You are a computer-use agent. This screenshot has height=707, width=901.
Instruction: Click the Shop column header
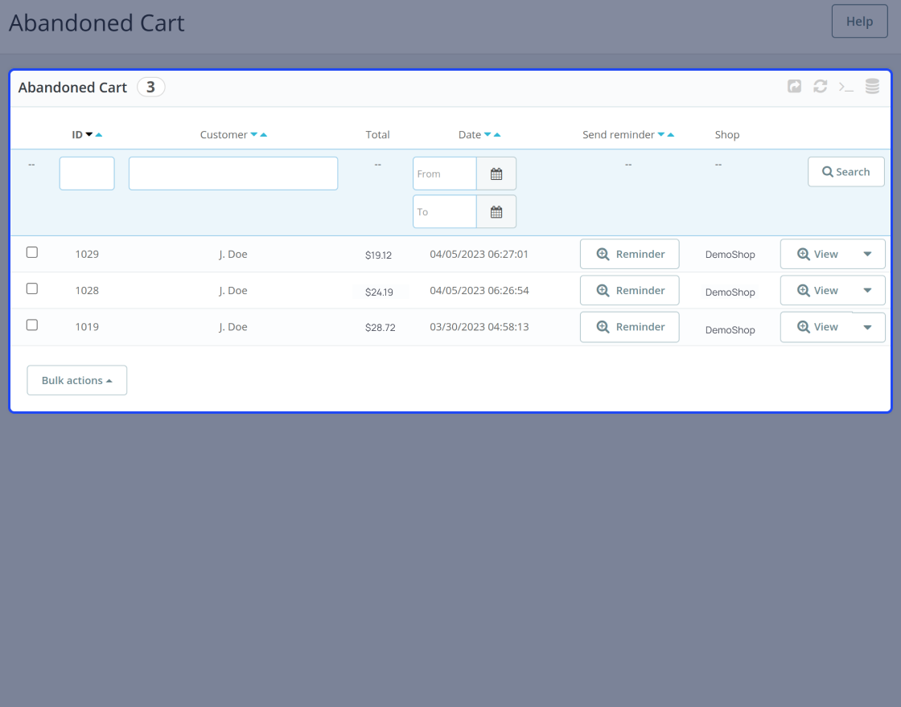[x=727, y=134]
